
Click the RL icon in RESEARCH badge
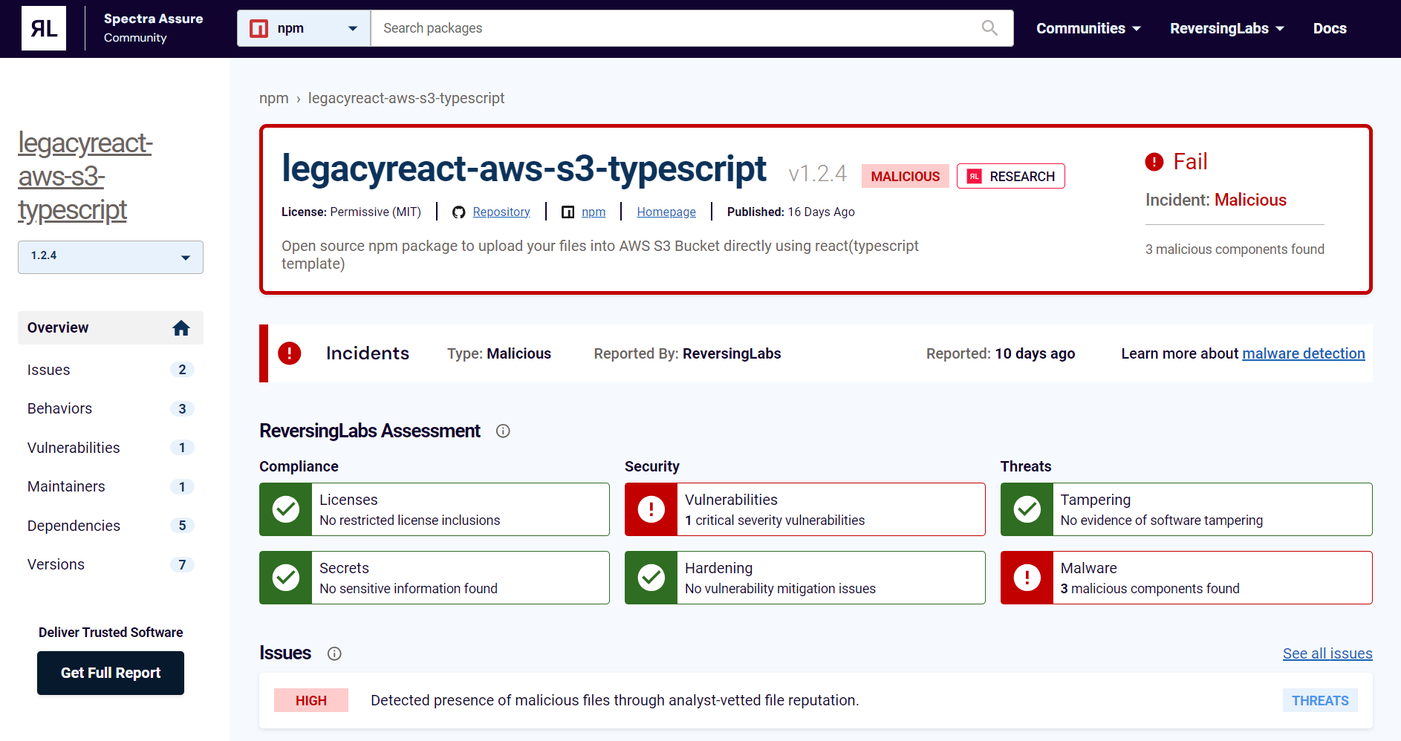pos(975,176)
